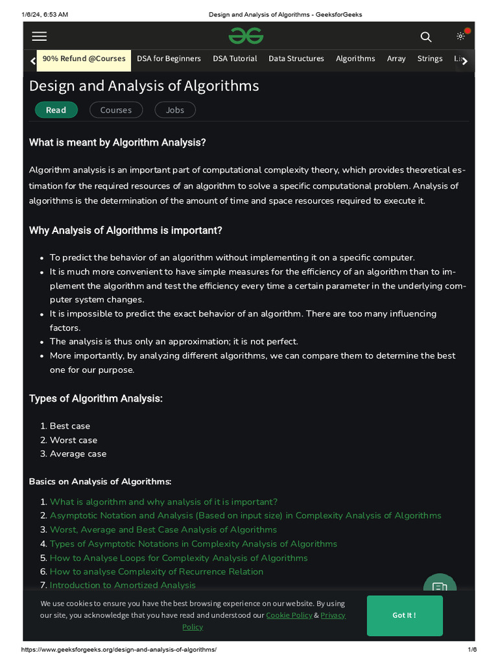Open the DSA for Beginners menu item
Screen dimensions: 498x664
tap(169, 58)
